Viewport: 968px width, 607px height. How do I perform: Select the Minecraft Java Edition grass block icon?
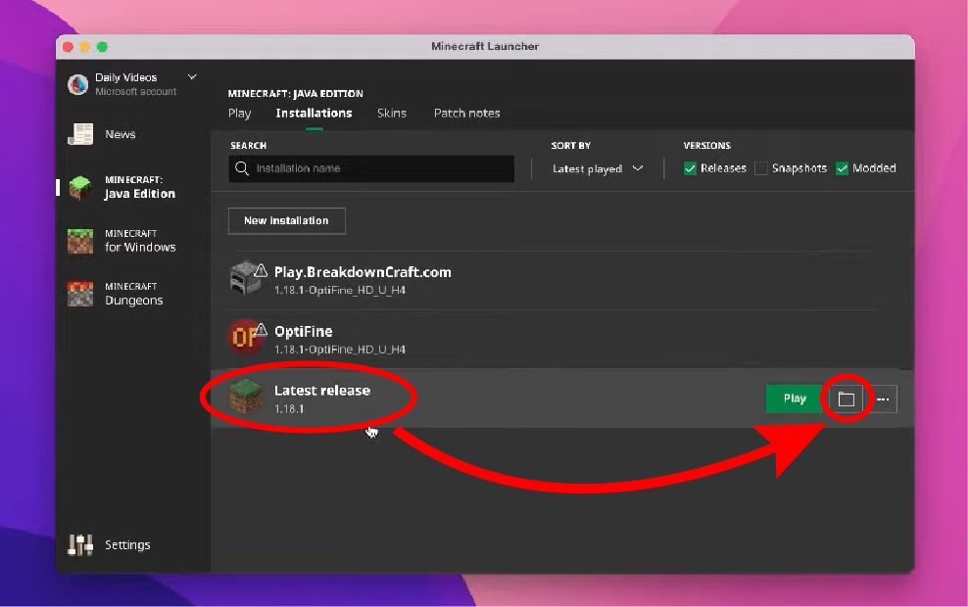click(x=80, y=188)
